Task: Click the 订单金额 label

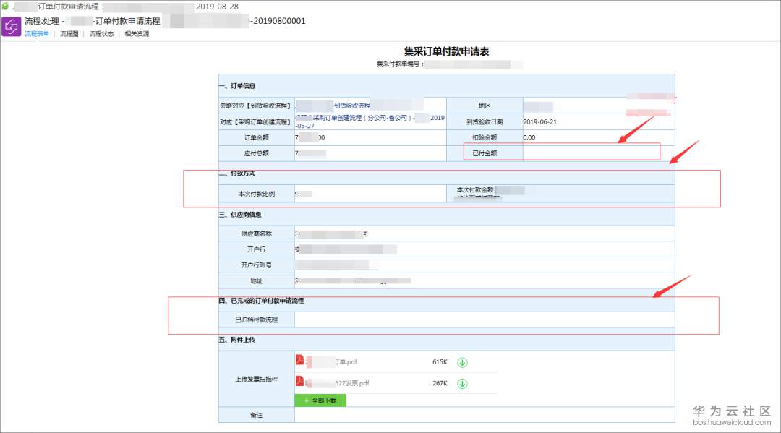Action: (x=257, y=137)
